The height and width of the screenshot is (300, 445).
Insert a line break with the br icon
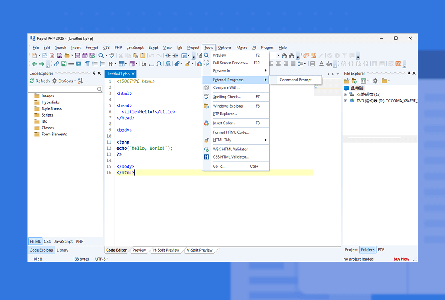coord(144,64)
